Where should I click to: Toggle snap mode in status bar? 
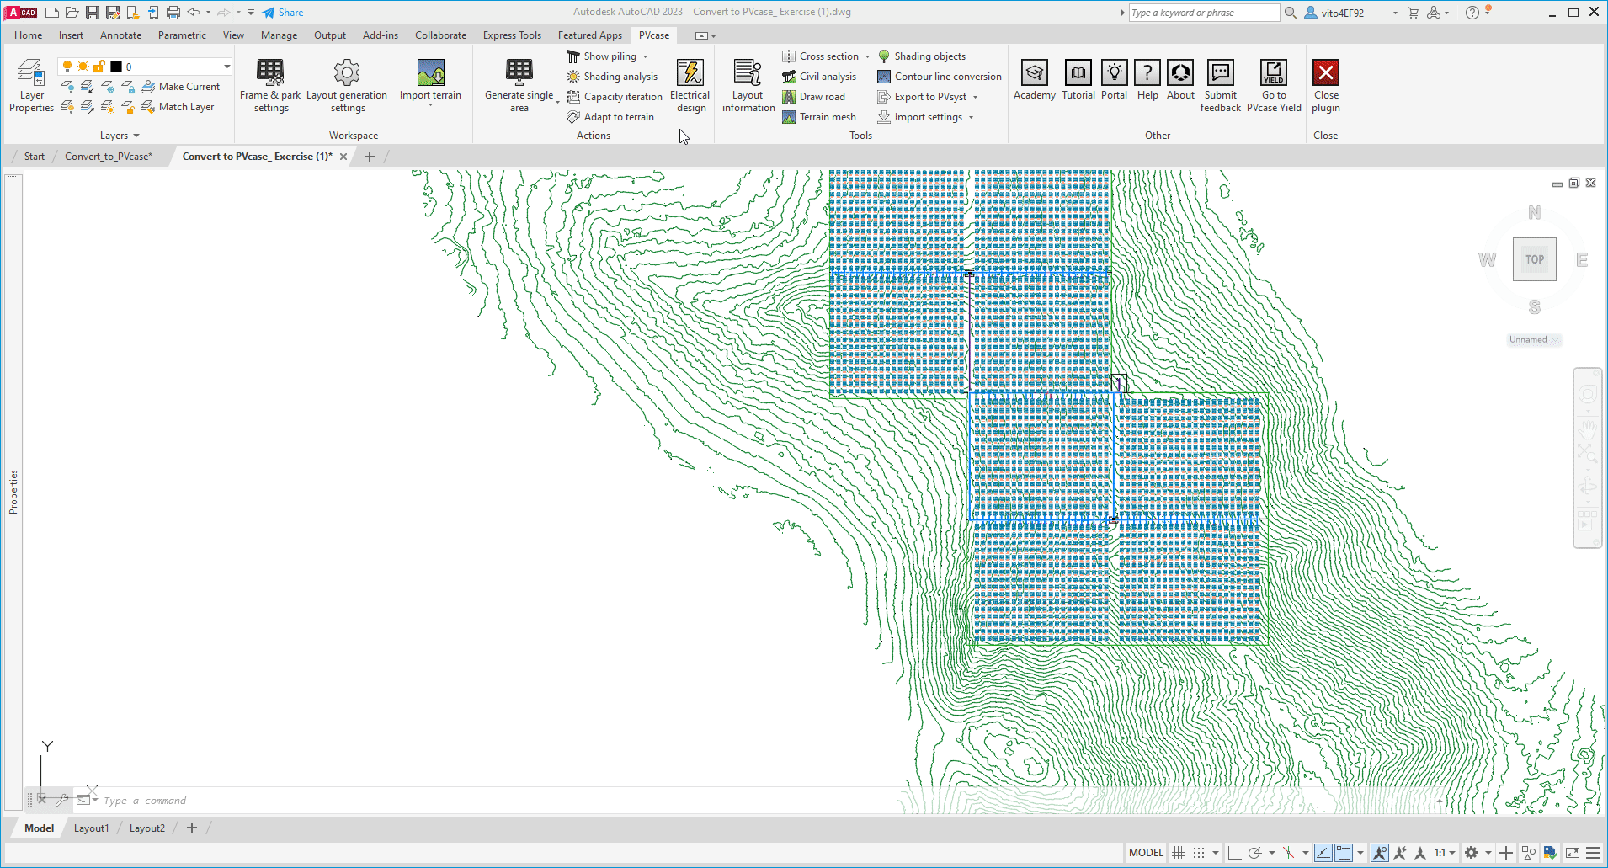[x=1199, y=853]
